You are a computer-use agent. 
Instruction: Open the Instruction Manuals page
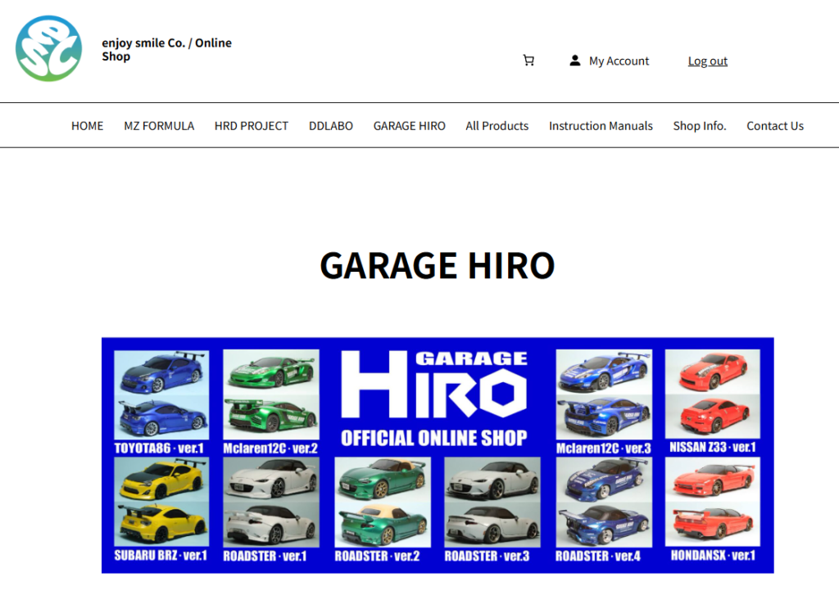click(x=601, y=125)
